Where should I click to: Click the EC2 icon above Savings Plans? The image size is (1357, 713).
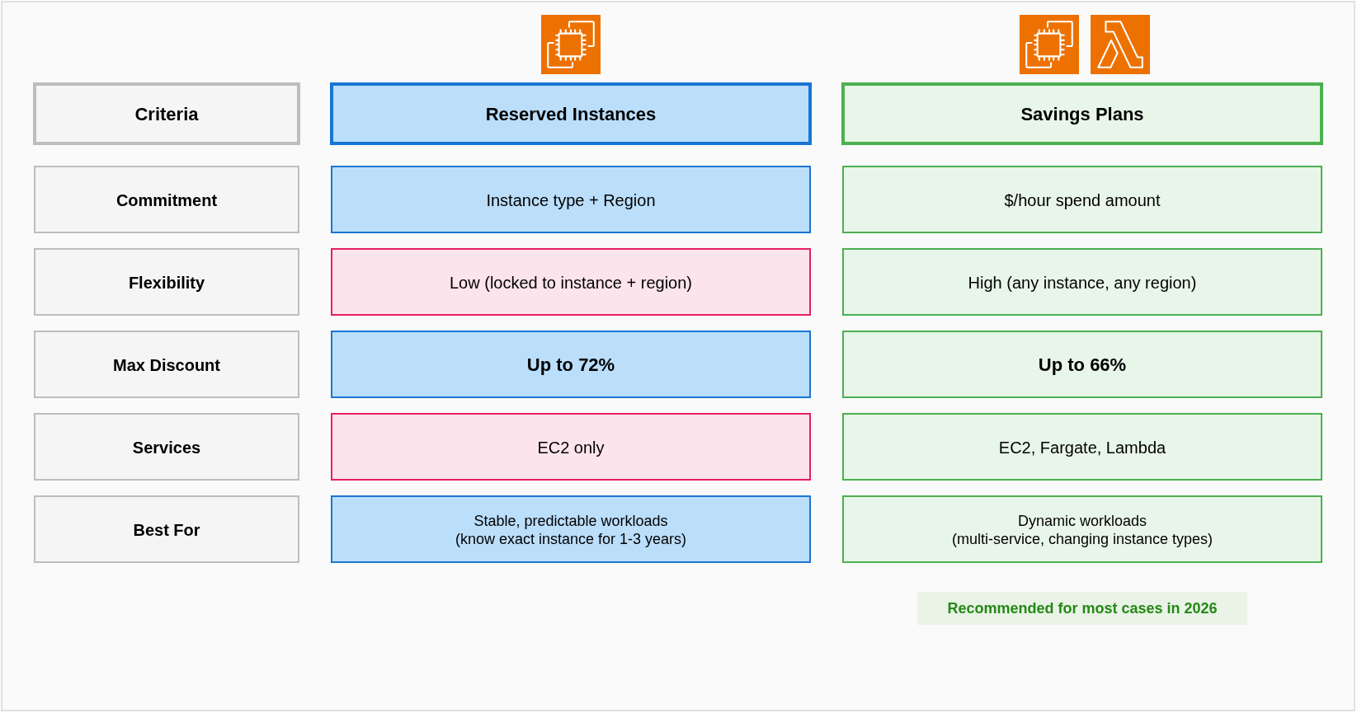(x=1048, y=45)
